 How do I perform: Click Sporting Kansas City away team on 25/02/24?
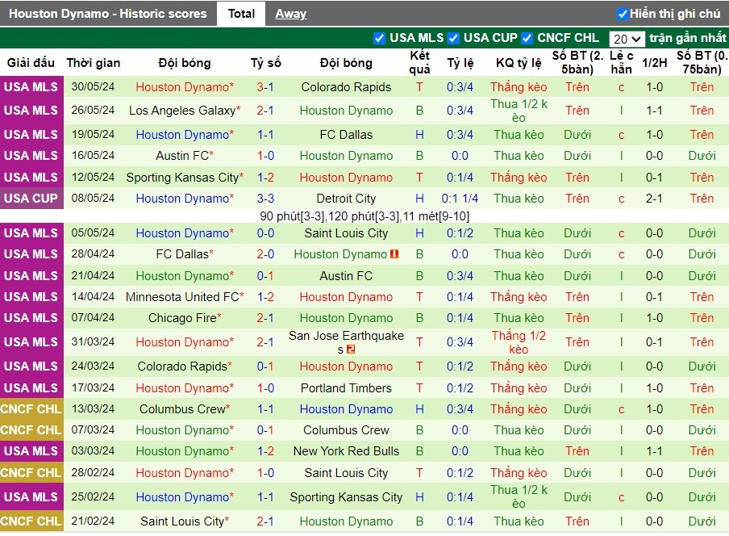346,497
